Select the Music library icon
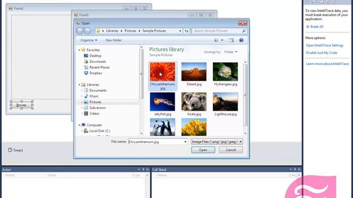The image size is (353, 198). coord(86,96)
